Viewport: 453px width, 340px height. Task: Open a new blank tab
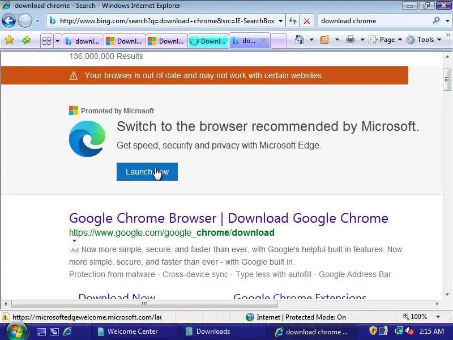(x=279, y=41)
